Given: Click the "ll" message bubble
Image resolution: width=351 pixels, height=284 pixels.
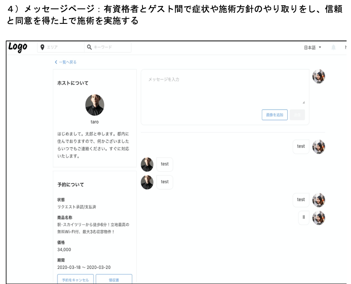Looking at the screenshot, I should coord(304,217).
